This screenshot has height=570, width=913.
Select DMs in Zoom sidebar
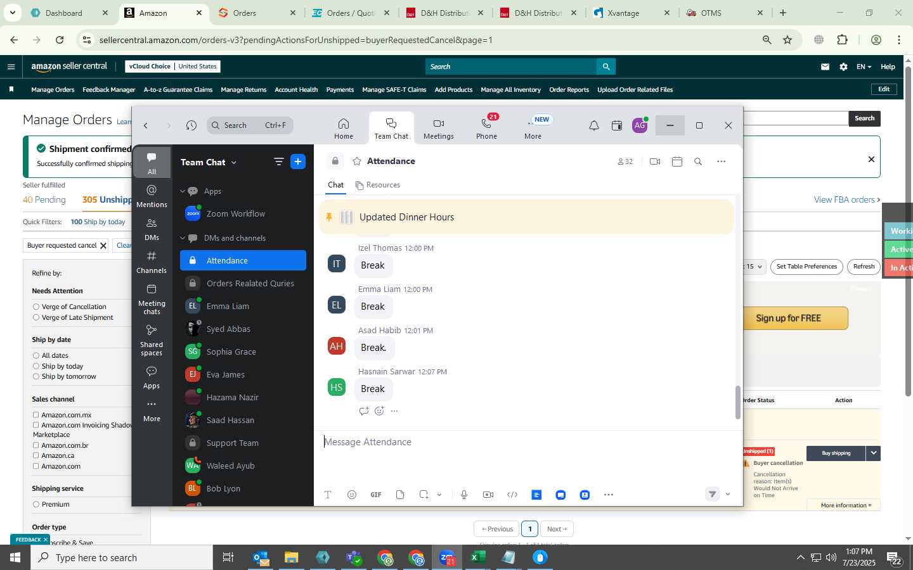[x=152, y=229]
